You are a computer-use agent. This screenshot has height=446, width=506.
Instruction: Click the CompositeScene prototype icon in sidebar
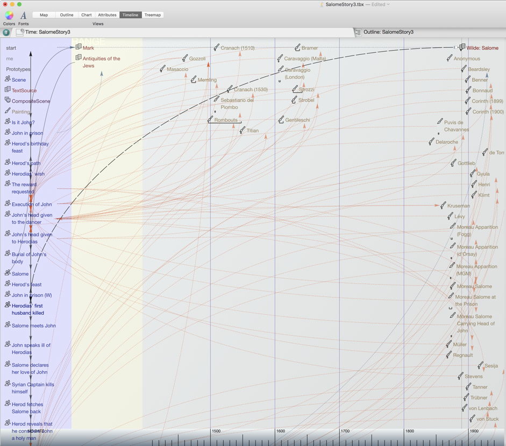[x=6, y=101]
